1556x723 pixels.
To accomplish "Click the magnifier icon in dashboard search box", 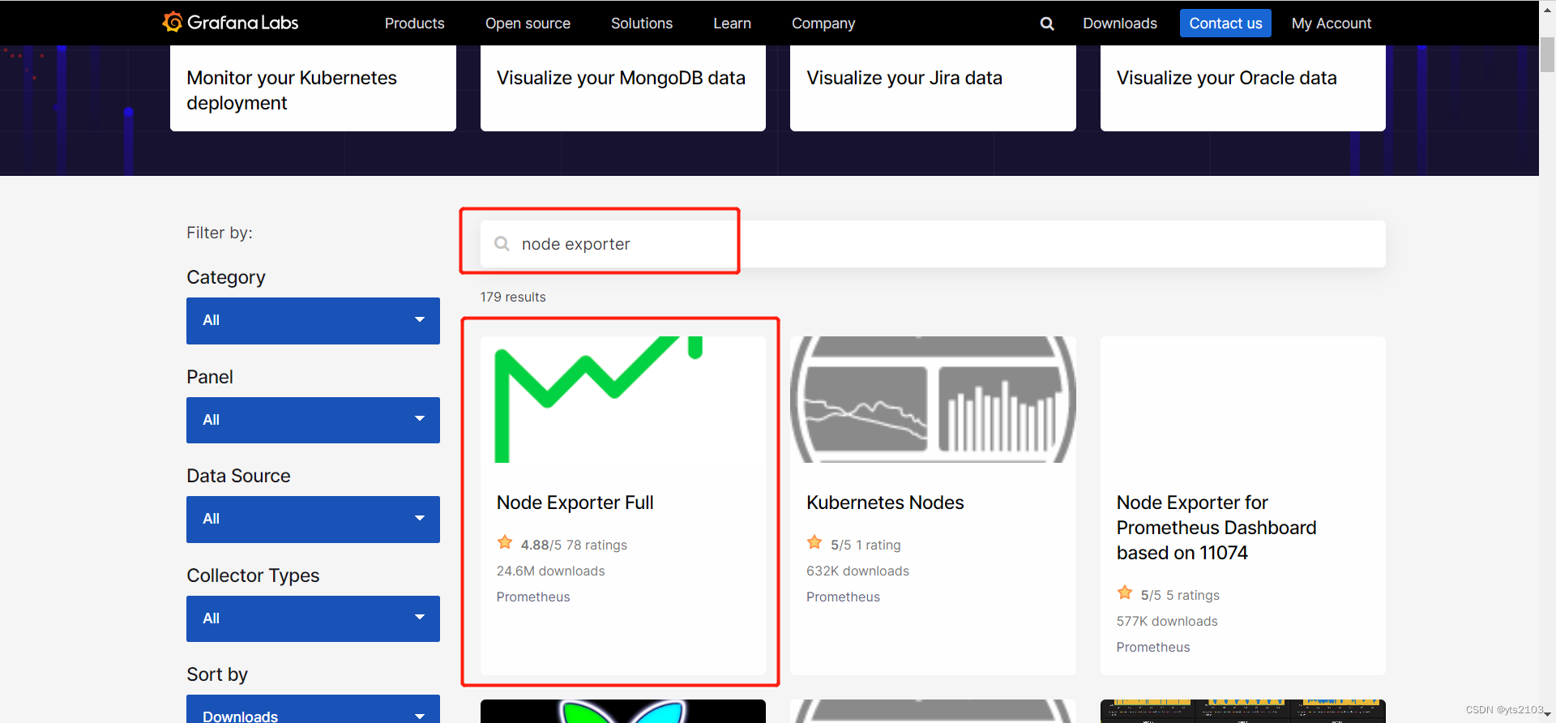I will [x=502, y=244].
